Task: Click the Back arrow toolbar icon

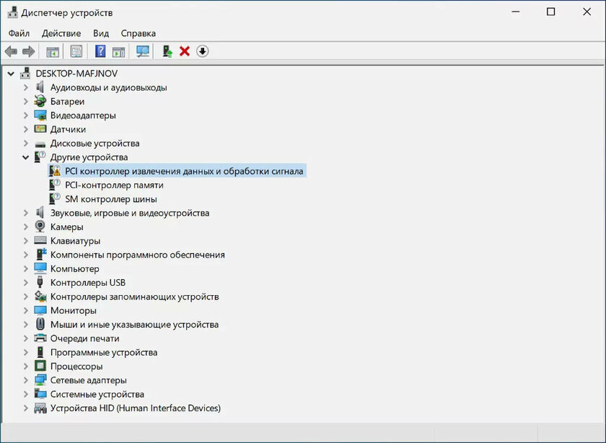Action: click(x=11, y=51)
